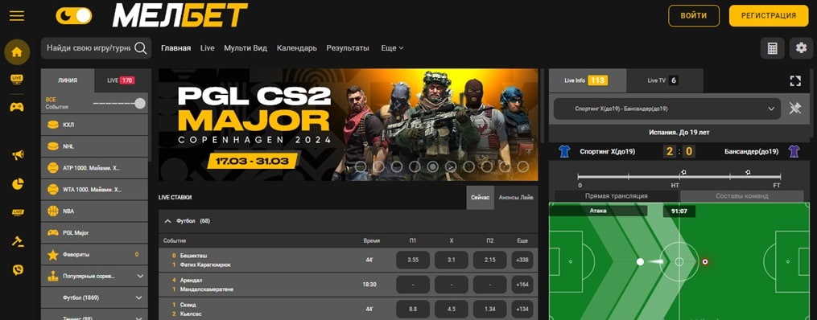Open the gavel rules sidebar icon
Viewport: 817px width, 320px height.
click(18, 241)
